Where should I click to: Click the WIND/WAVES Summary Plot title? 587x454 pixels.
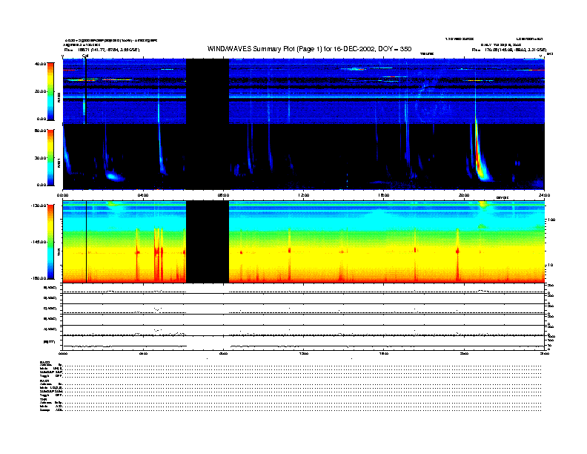(x=309, y=49)
